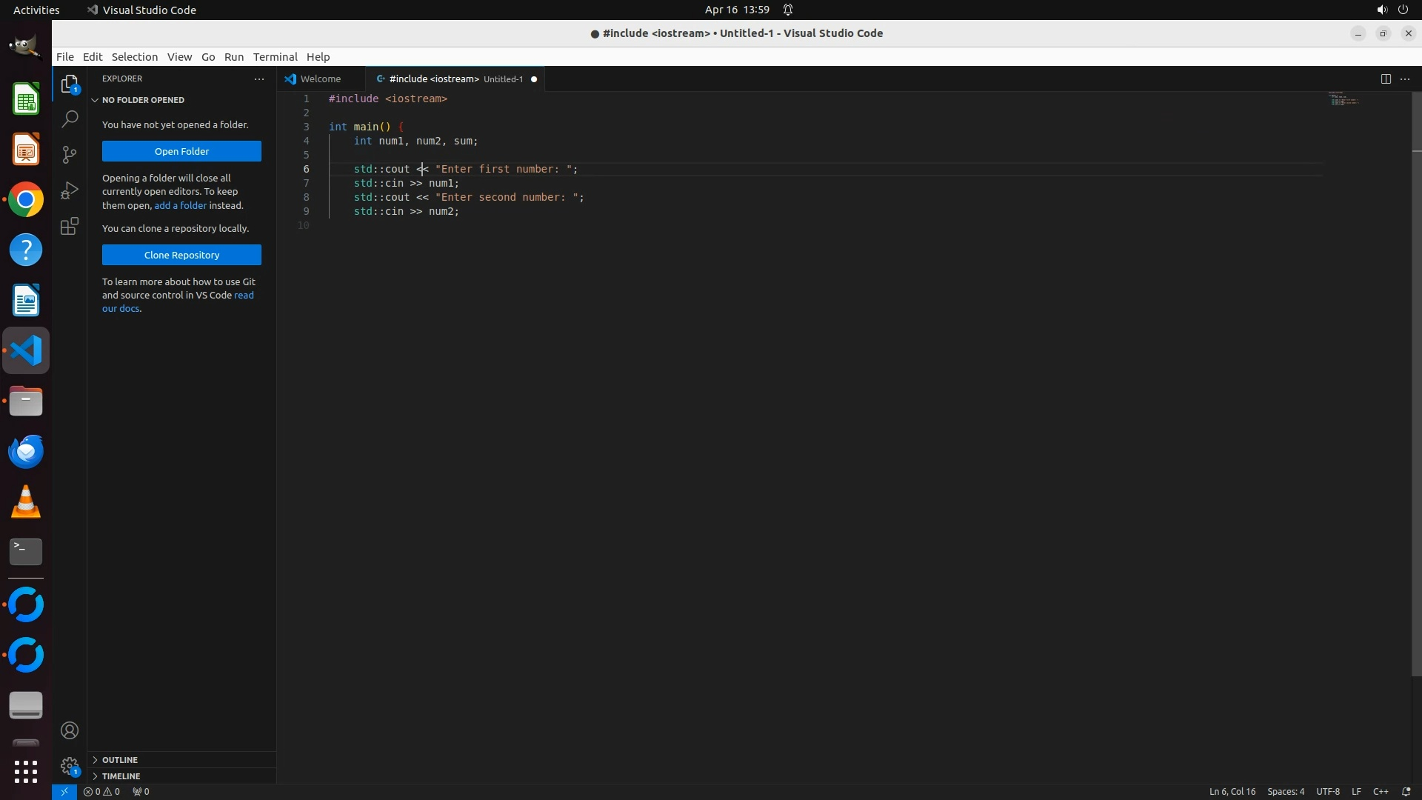1422x800 pixels.
Task: Open the Run and Debug view
Action: (x=70, y=190)
